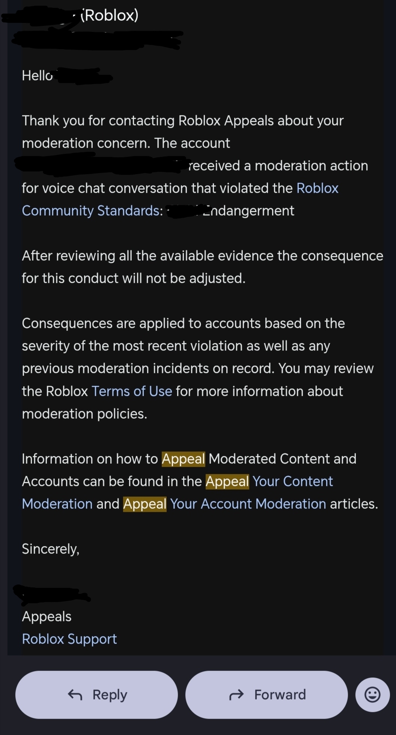
Task: Click the 'Community Standards:' link text
Action: pyautogui.click(x=92, y=211)
